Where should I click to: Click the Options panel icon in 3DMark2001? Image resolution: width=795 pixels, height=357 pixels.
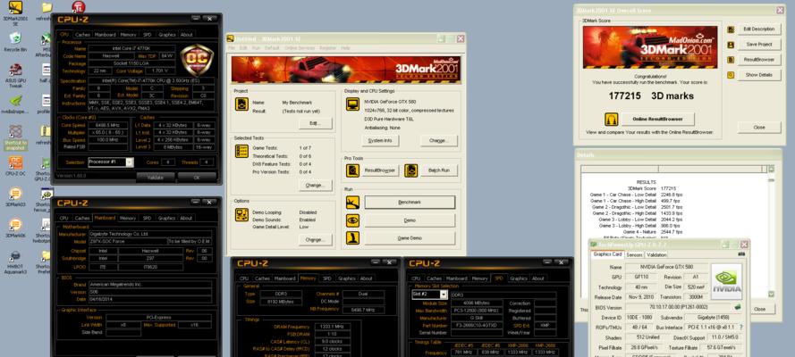pos(241,214)
